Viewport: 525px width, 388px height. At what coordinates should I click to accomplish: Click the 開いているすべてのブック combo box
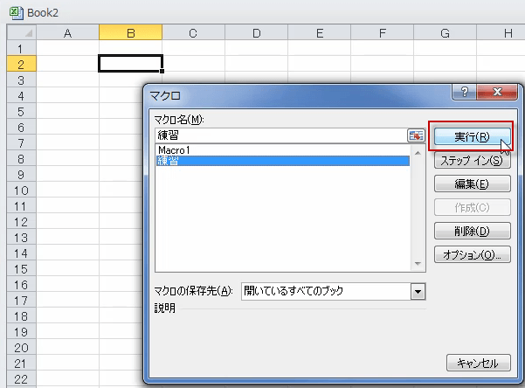click(x=333, y=291)
